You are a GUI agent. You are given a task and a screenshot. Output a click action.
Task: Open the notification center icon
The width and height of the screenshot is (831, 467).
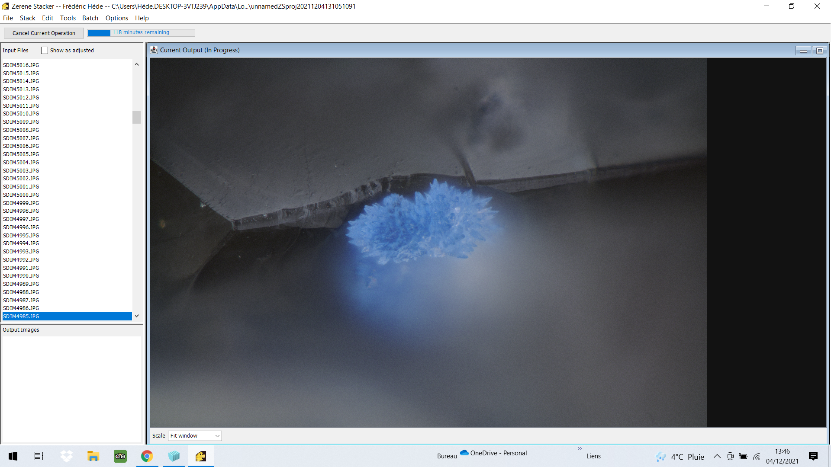coord(813,456)
